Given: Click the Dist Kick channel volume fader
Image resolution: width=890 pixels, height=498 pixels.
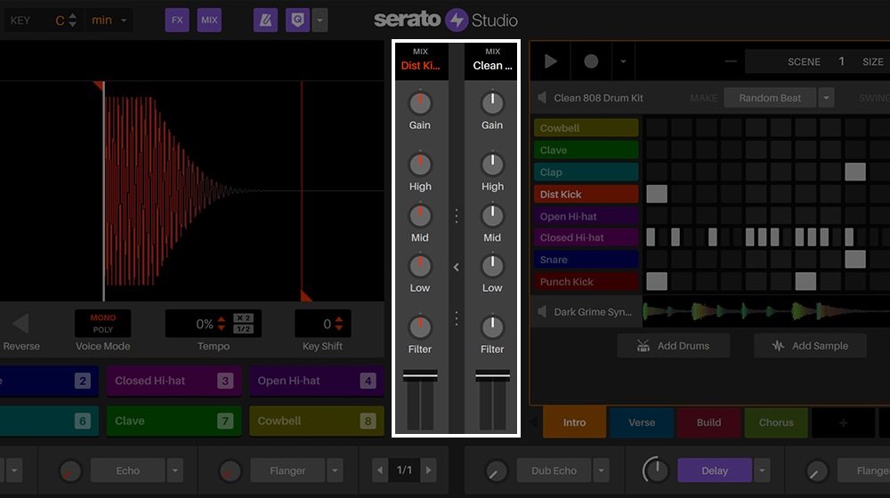Looking at the screenshot, I should pyautogui.click(x=420, y=375).
